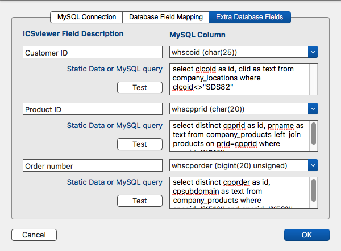Select the Extra Database Fields tab
This screenshot has width=341, height=251.
click(x=249, y=17)
